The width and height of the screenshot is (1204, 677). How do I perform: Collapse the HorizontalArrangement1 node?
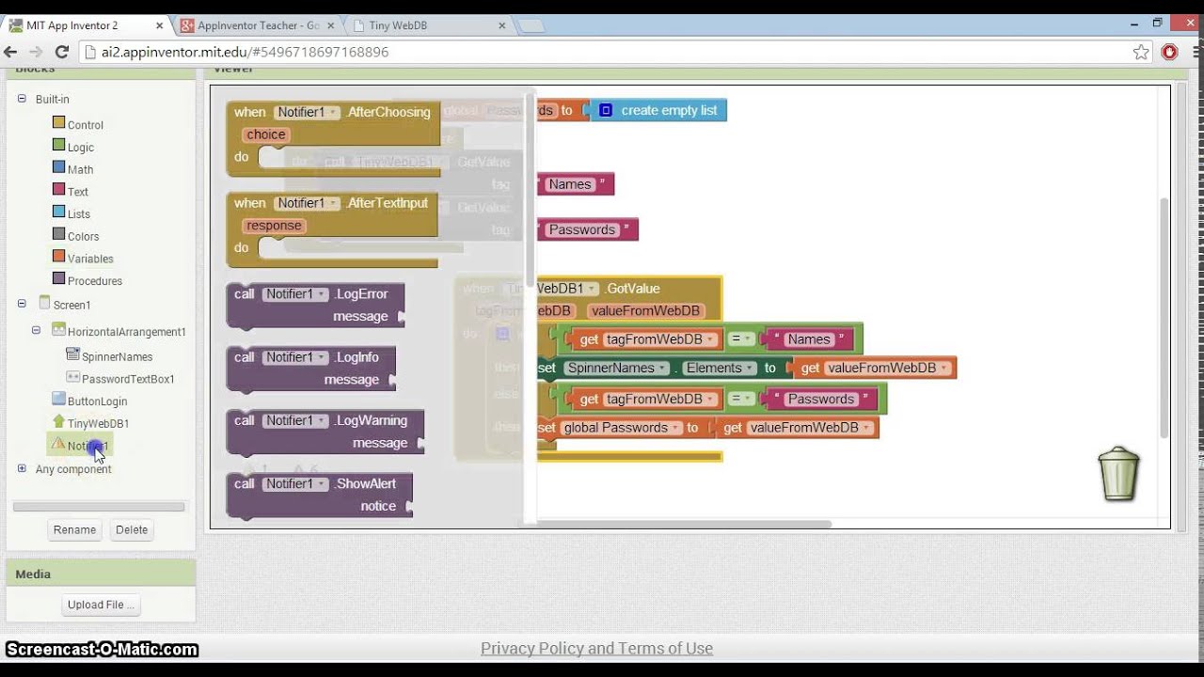coord(37,330)
